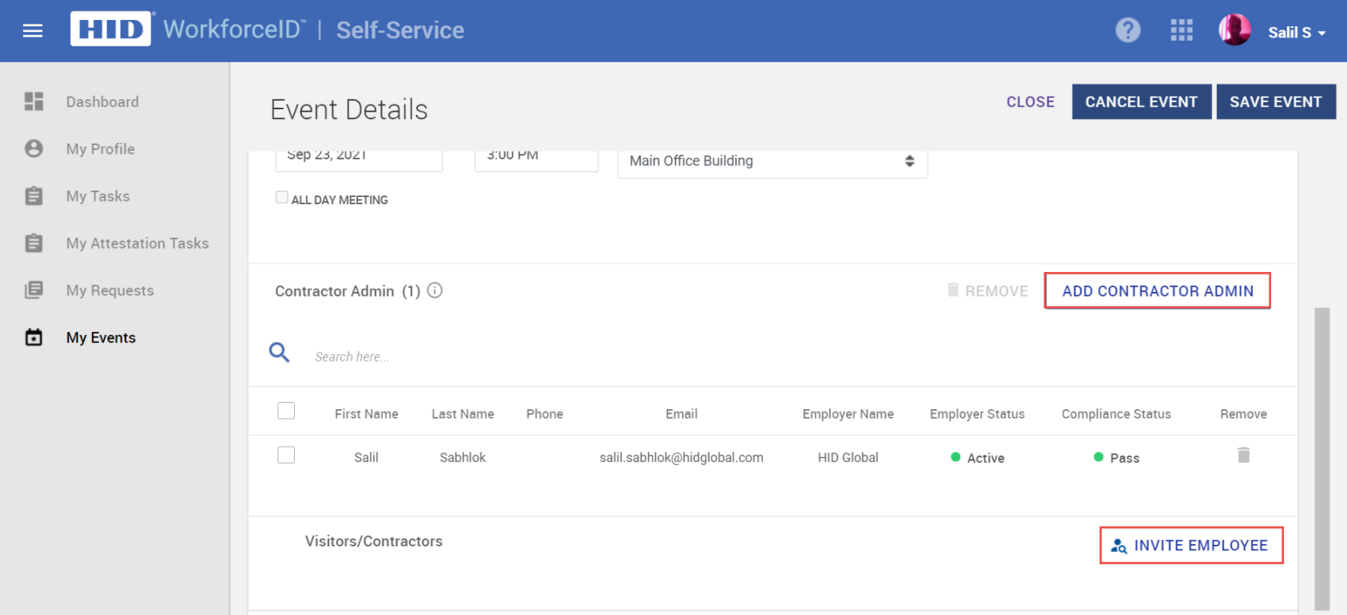This screenshot has height=615, width=1347.
Task: Click the Sep 23, 2021 date field
Action: [x=359, y=160]
